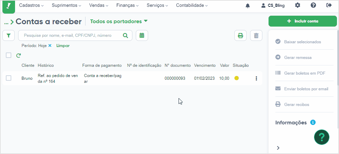Viewport: 339px width, 154px height.
Task: Click the trash delete icon
Action: tap(256, 35)
